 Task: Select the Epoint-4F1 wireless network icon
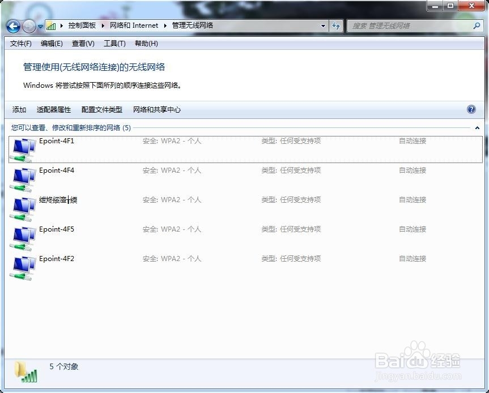point(22,149)
